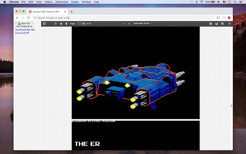Screen dimensions: 246x154
Task: Go back in Chrome
Action: [x=17, y=18]
